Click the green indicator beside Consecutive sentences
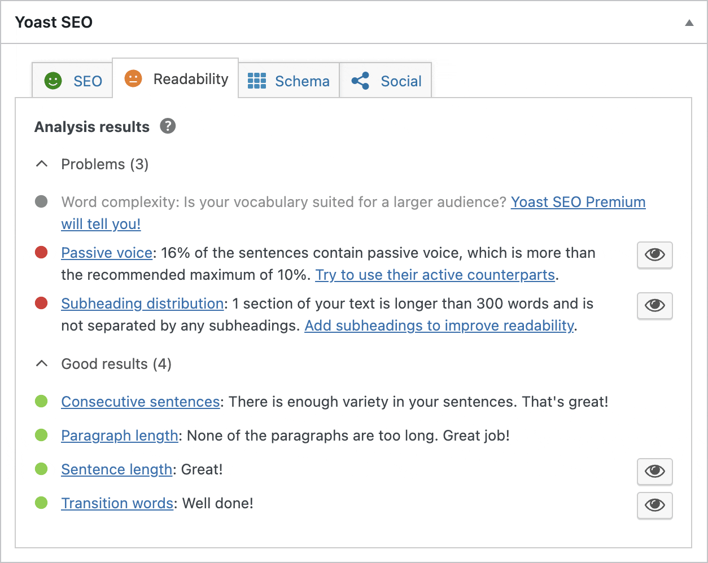Screen dimensions: 708x563 (41, 401)
